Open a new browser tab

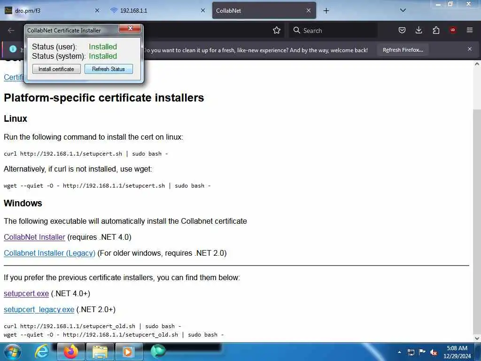tap(326, 11)
